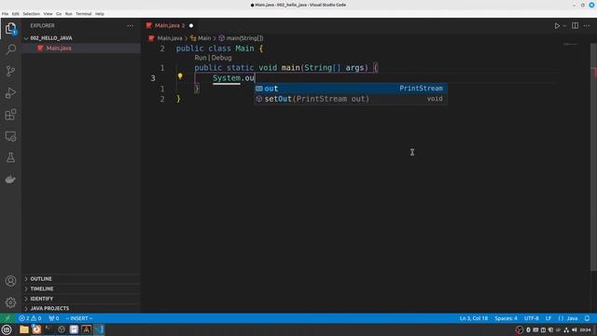This screenshot has width=597, height=336.
Task: Open the file manager on the taskbar
Action: 24,329
